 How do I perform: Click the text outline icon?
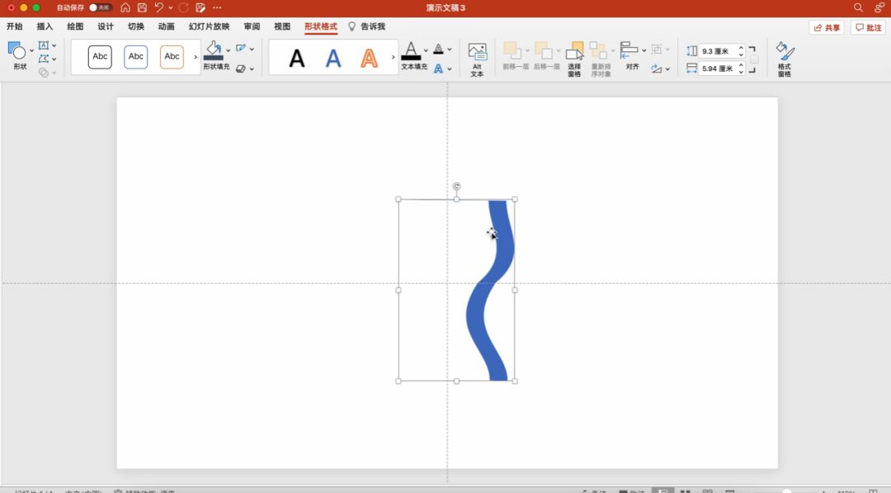(x=438, y=49)
